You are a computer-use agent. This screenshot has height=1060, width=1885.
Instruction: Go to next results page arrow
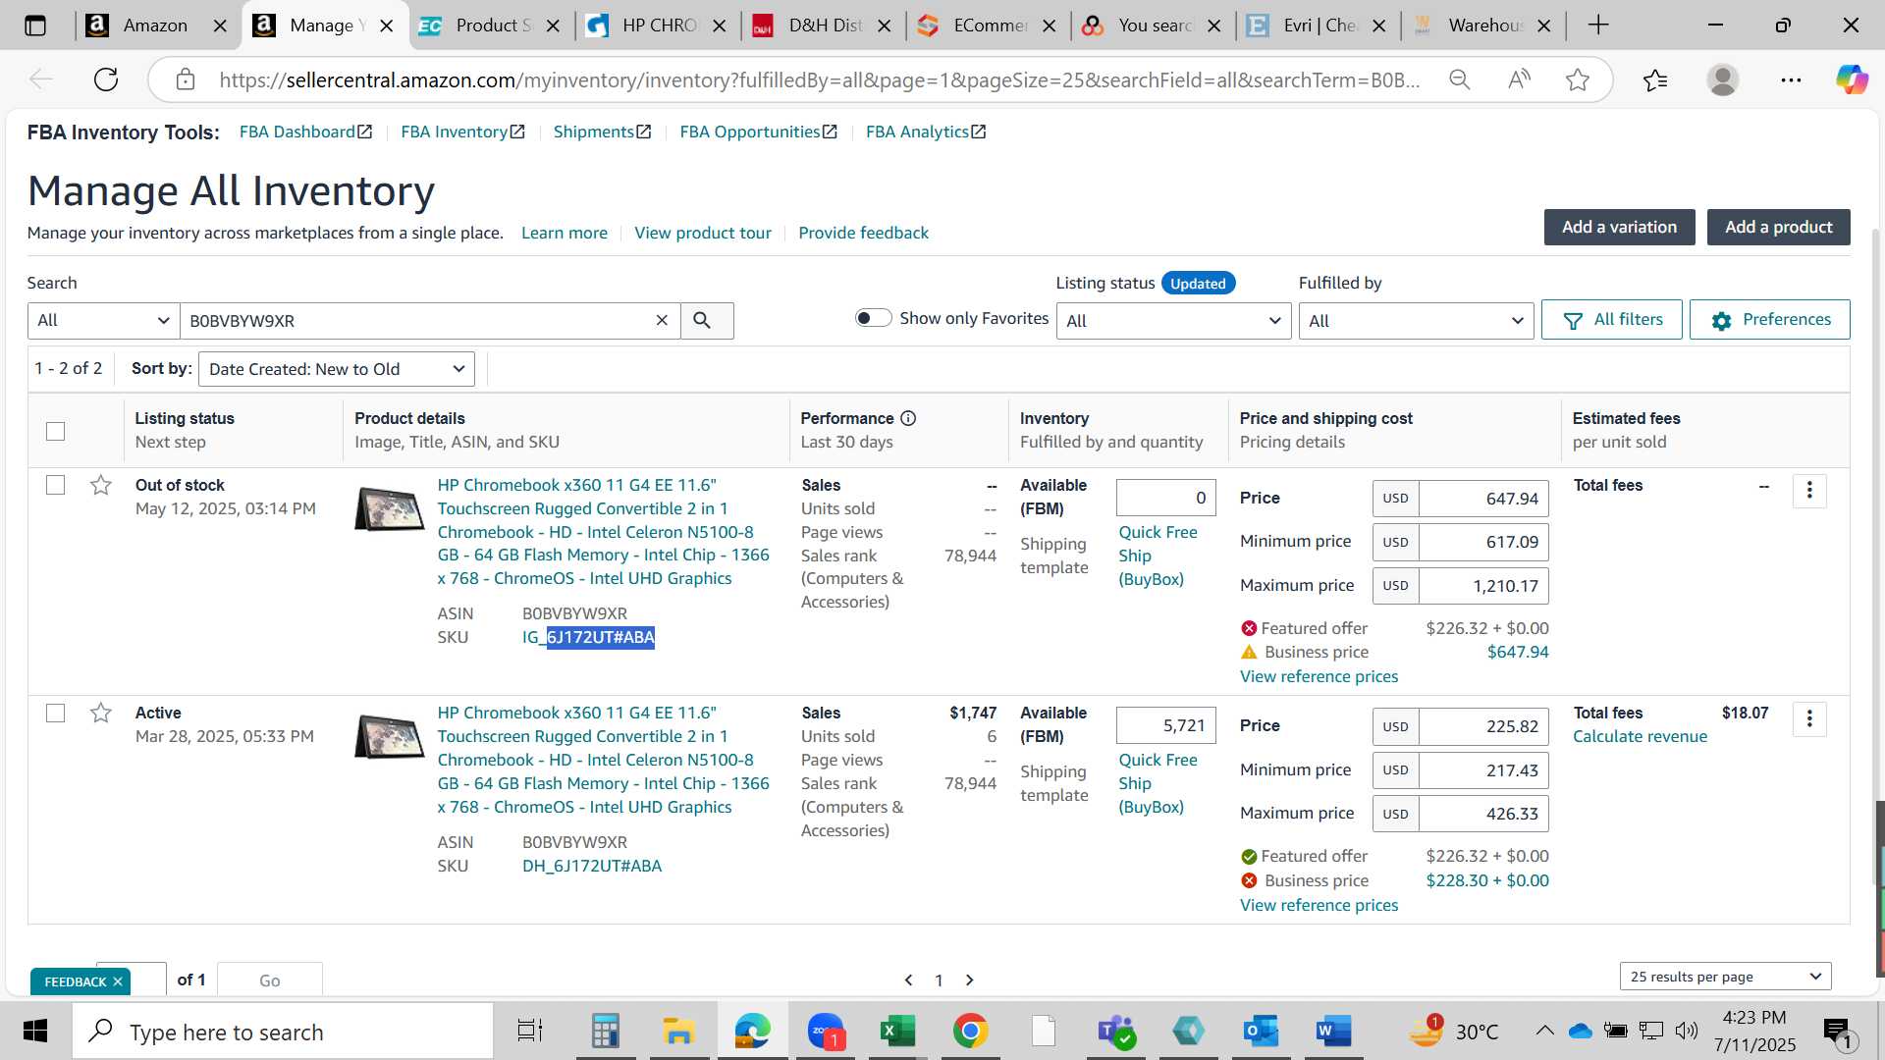point(970,980)
